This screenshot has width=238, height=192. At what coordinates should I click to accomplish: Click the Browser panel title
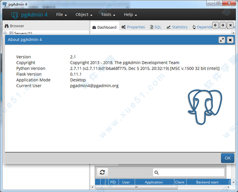pyautogui.click(x=17, y=26)
